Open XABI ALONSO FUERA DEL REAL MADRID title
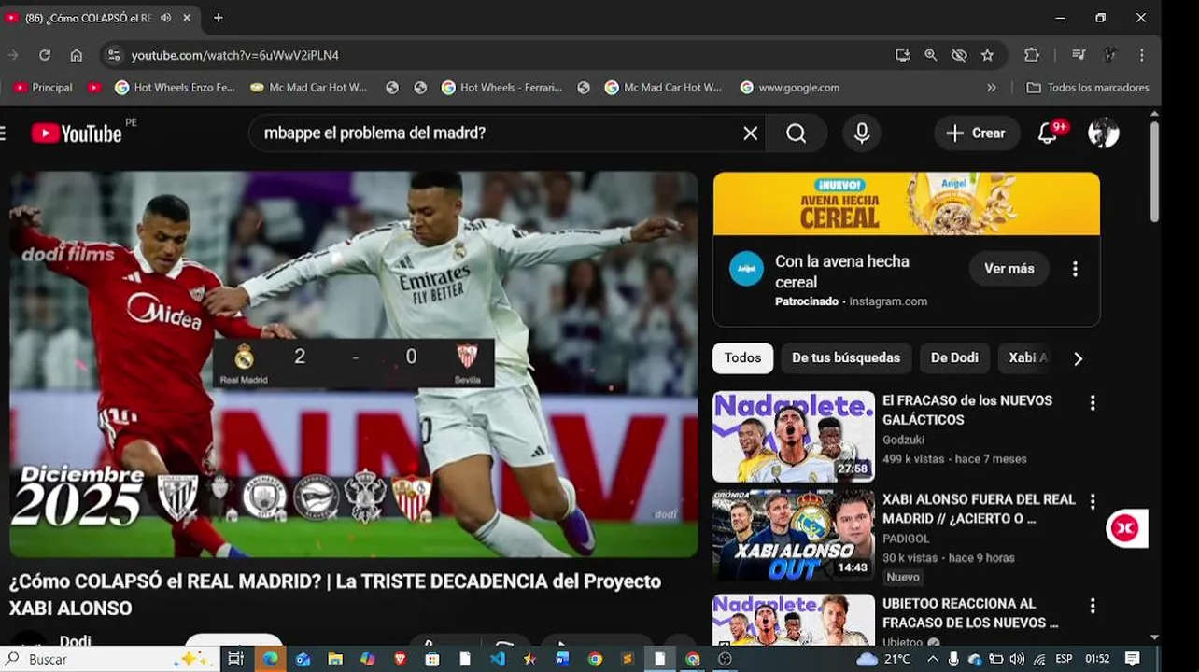 point(979,509)
